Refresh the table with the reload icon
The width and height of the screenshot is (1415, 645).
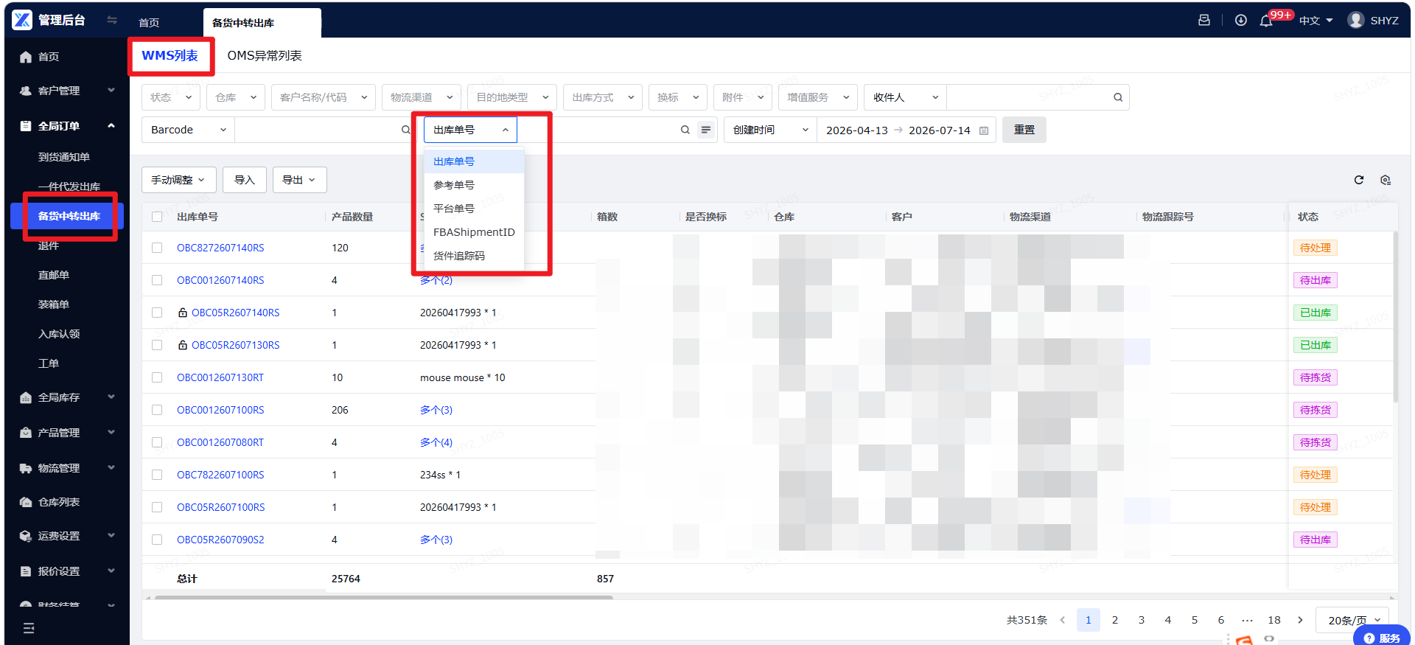(x=1359, y=180)
